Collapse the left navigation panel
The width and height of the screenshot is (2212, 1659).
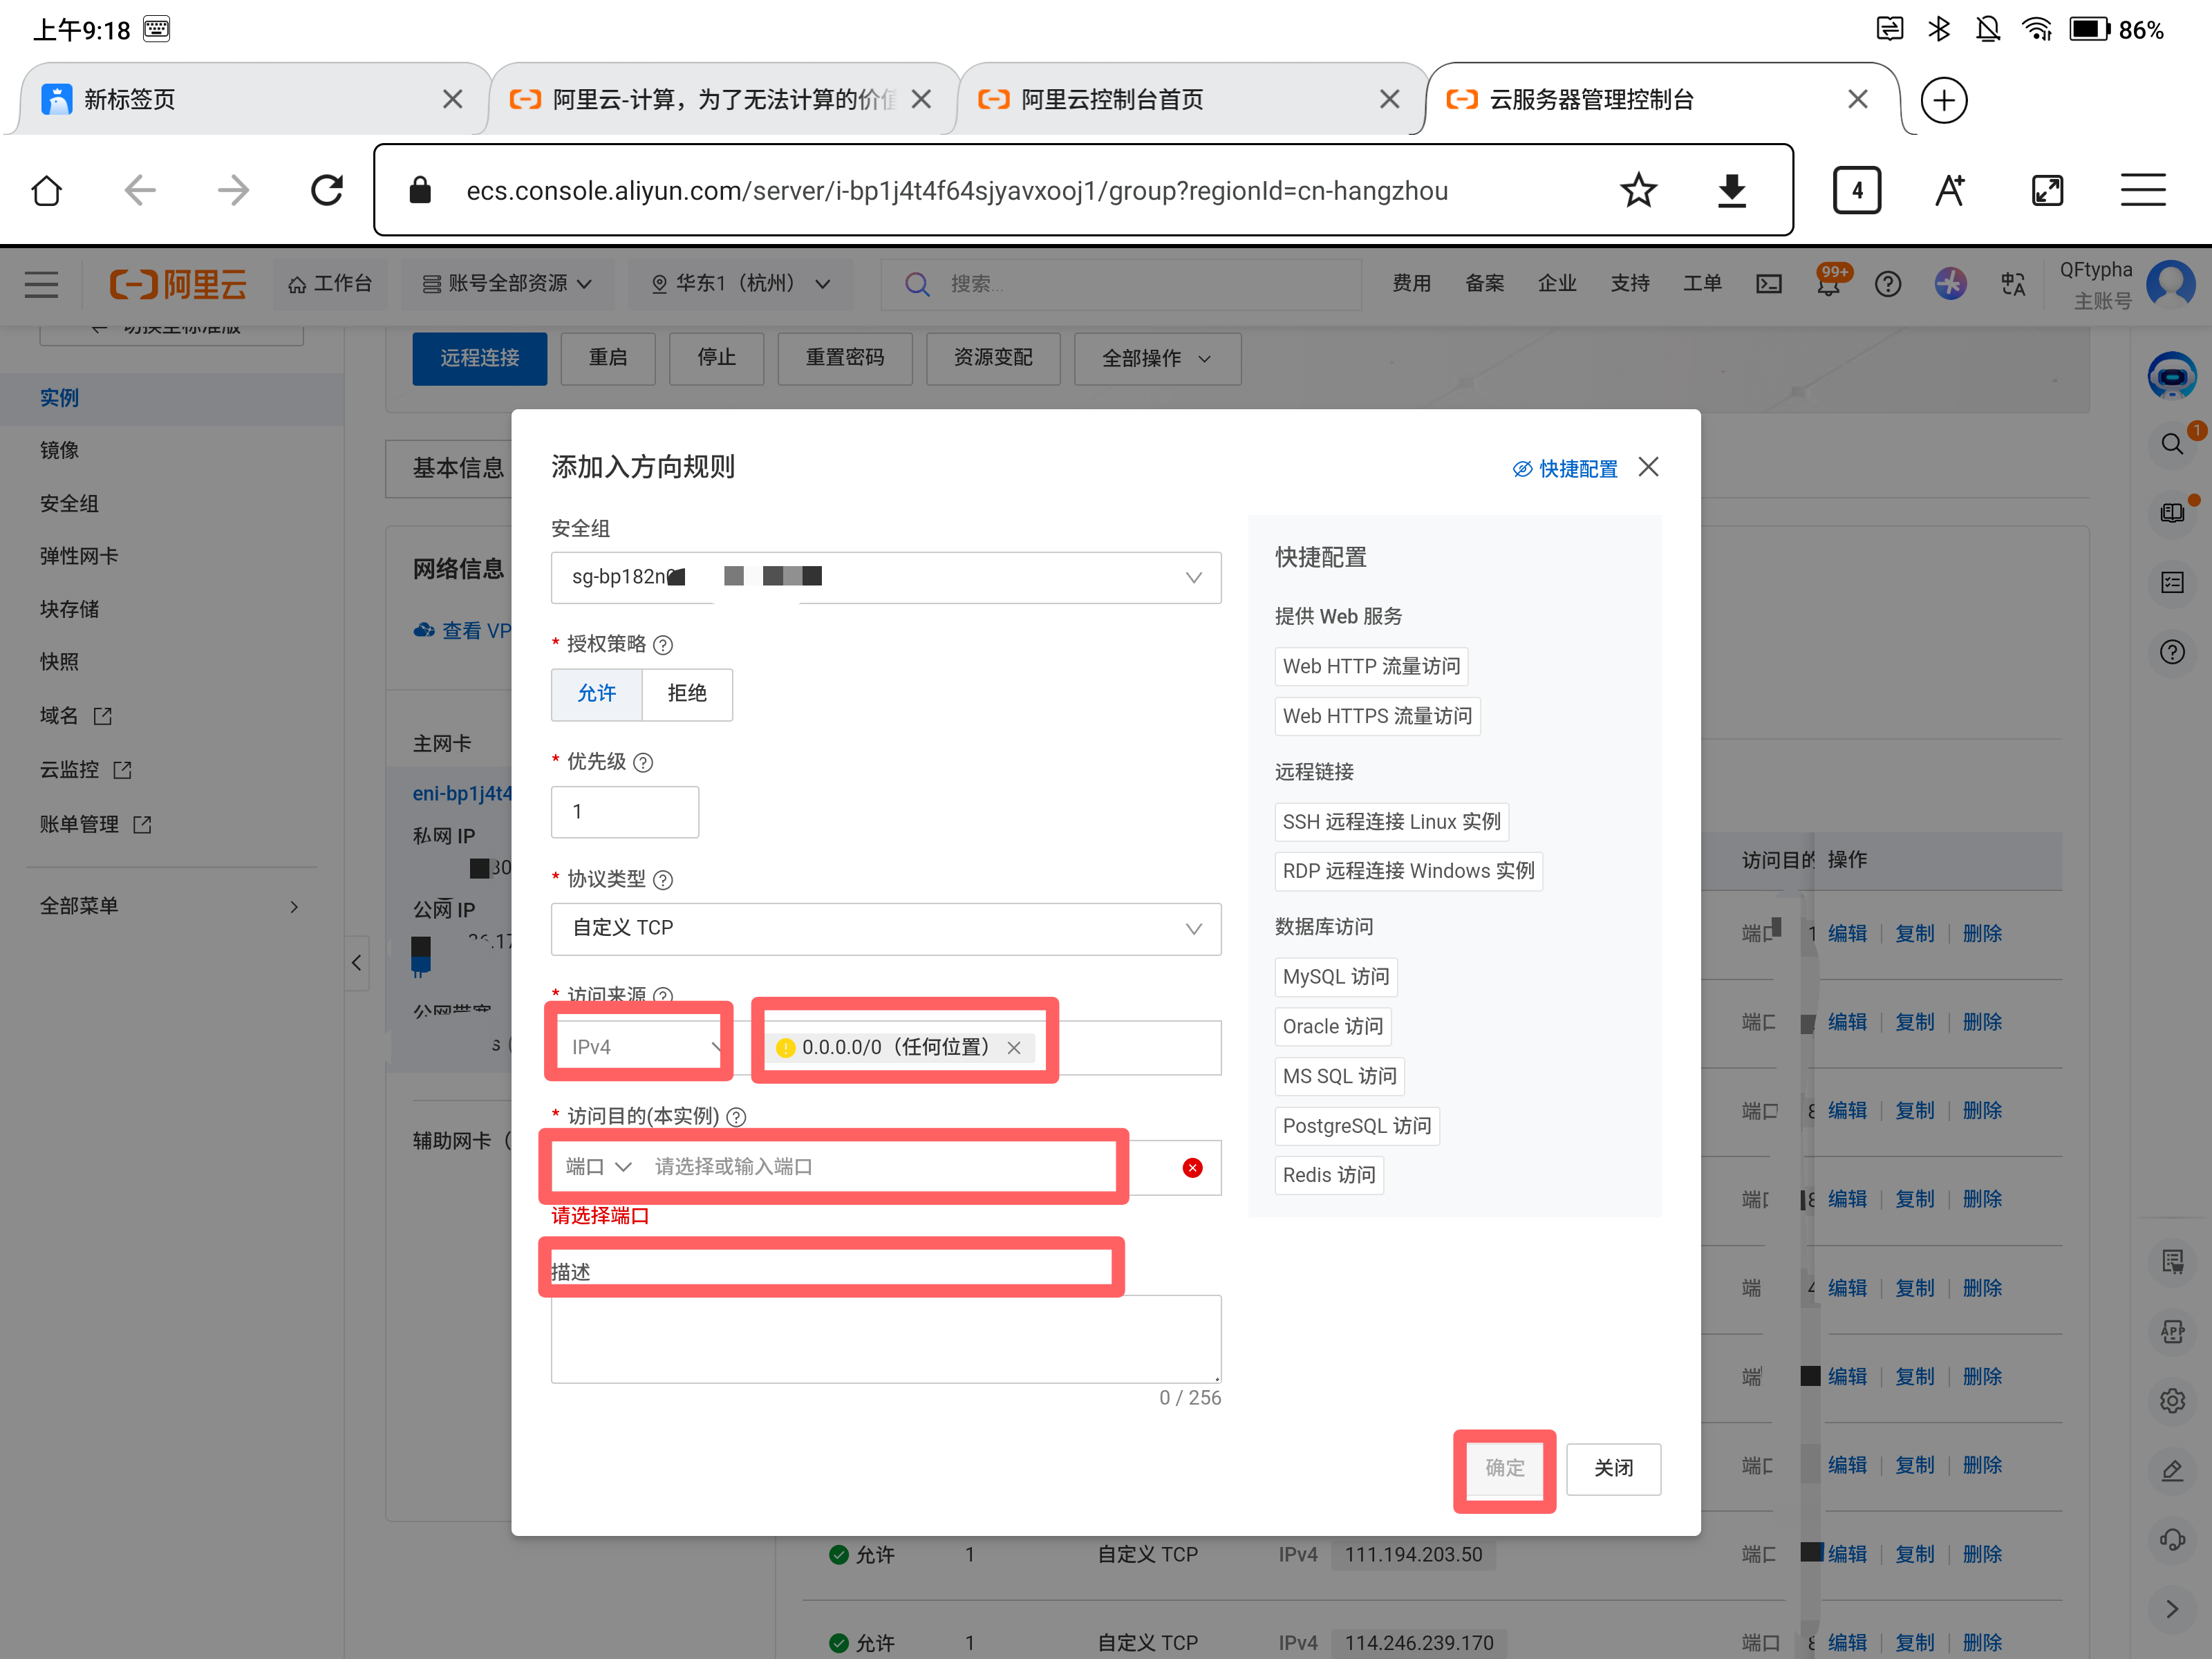(357, 963)
